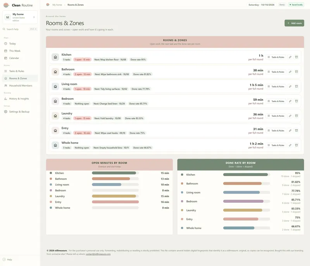Viewport: 310px width, 266px height.
Task: Open Tasks & Rules for Kitchen
Action: (276, 57)
